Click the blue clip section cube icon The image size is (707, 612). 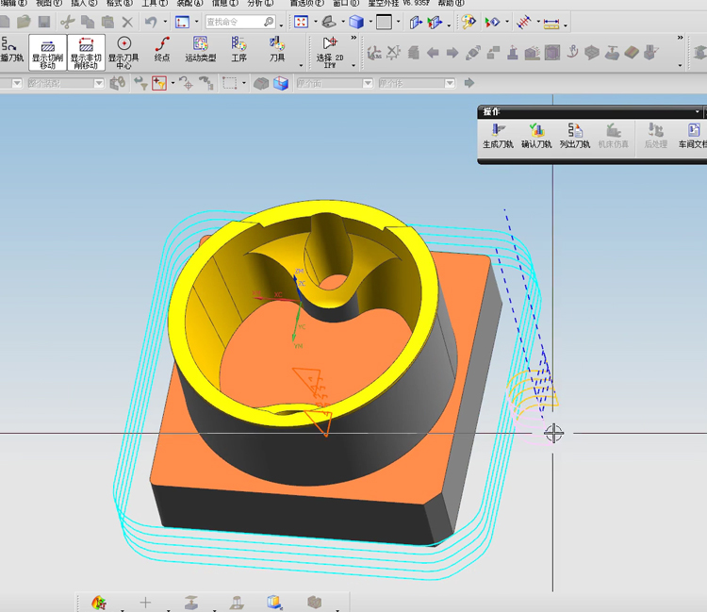pos(281,83)
